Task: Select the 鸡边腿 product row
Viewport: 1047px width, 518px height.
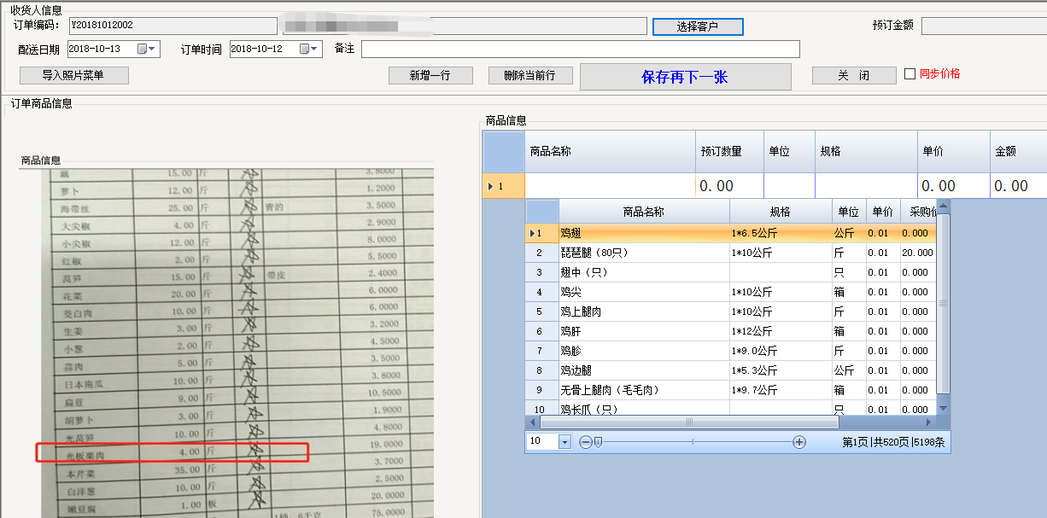Action: click(731, 370)
